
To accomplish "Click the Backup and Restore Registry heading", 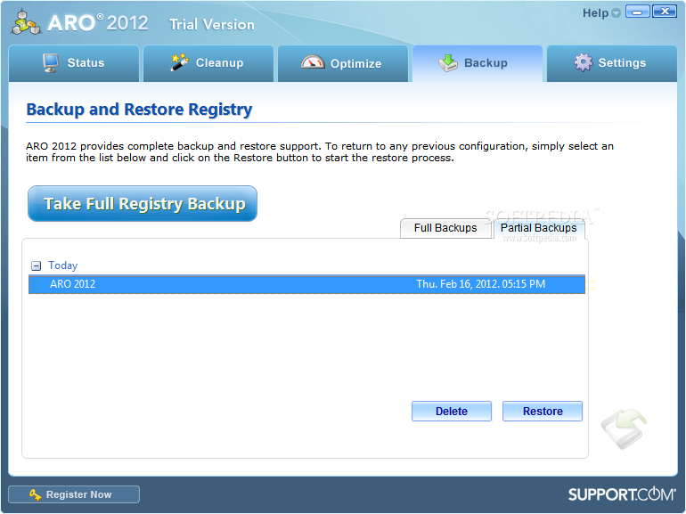I will tap(139, 110).
